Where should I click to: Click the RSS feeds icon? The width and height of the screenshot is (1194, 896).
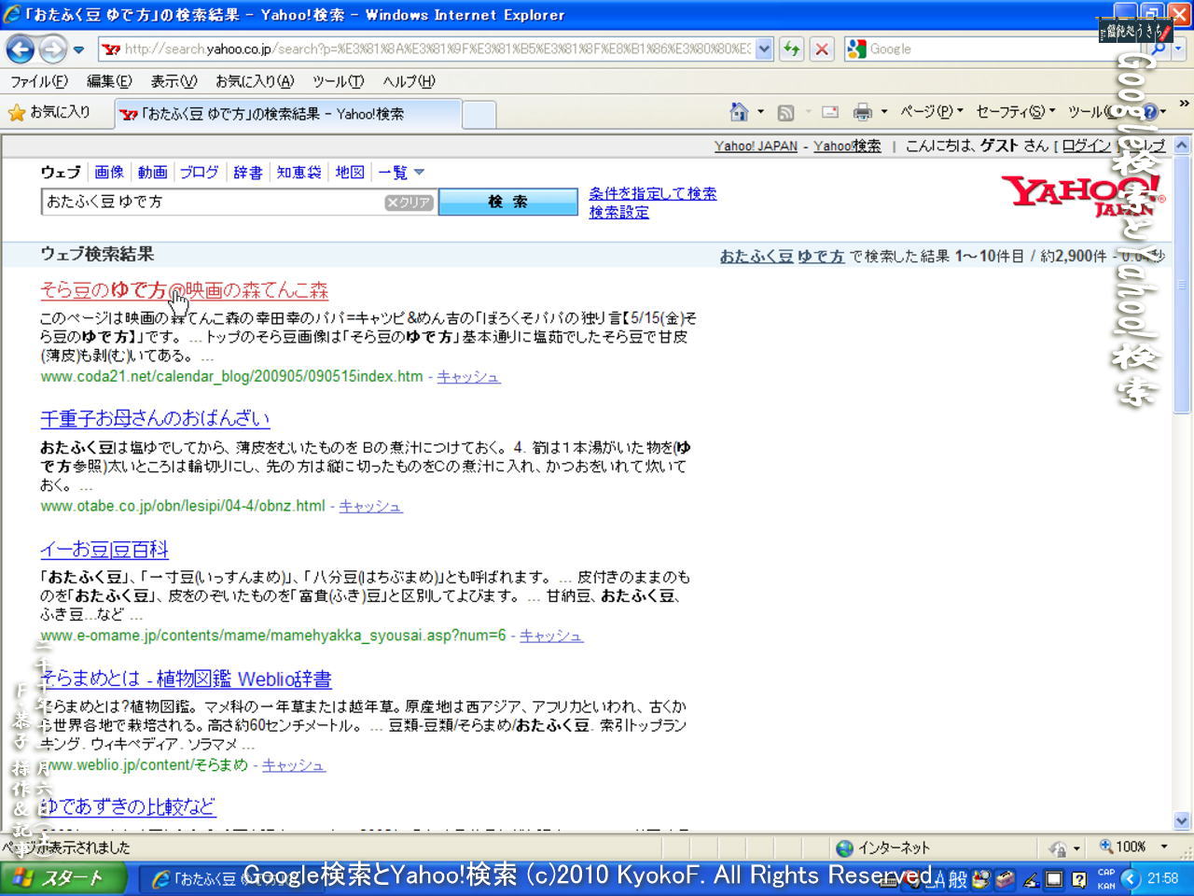tap(785, 113)
